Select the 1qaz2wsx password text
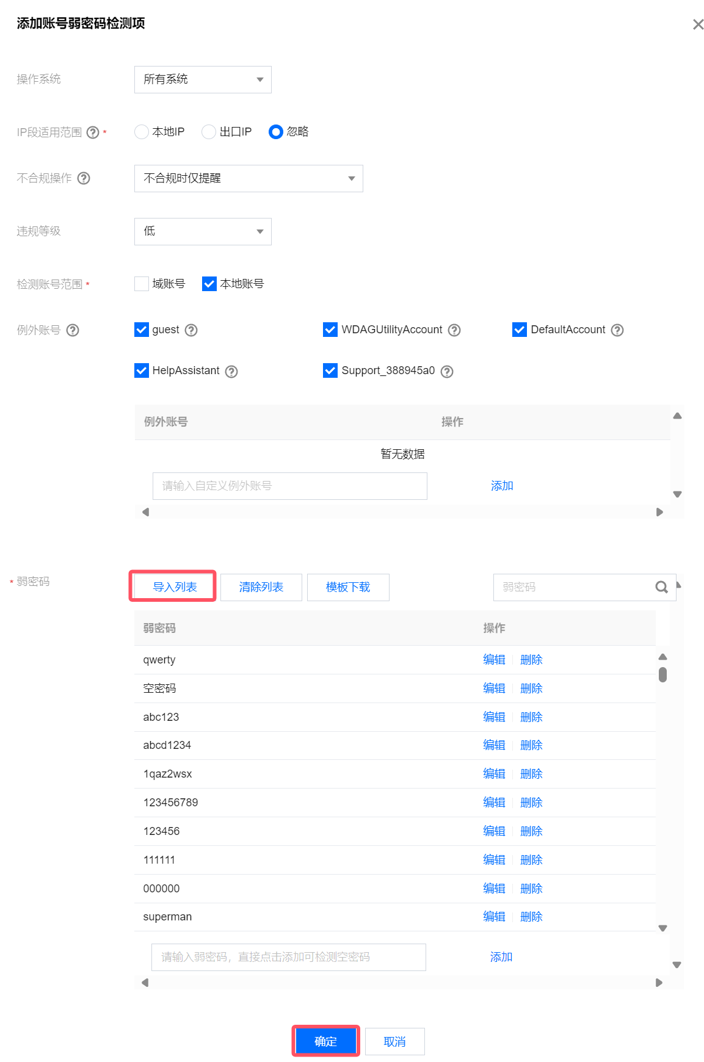The image size is (704, 1062). (167, 774)
